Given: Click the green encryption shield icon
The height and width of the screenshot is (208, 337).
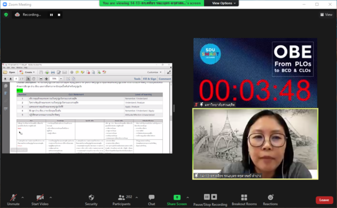Looking at the screenshot, I should (x=6, y=14).
